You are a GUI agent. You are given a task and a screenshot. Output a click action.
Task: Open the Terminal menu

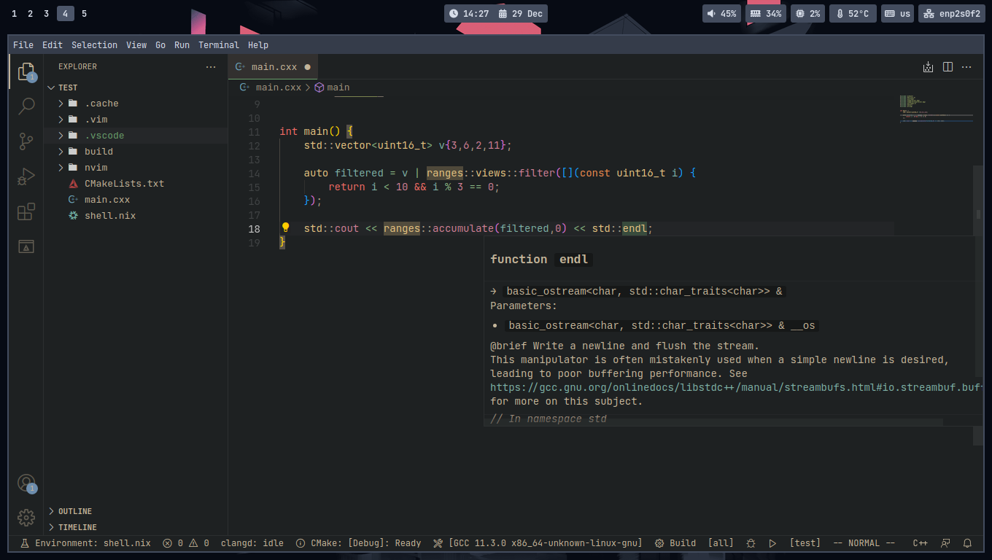coord(219,44)
